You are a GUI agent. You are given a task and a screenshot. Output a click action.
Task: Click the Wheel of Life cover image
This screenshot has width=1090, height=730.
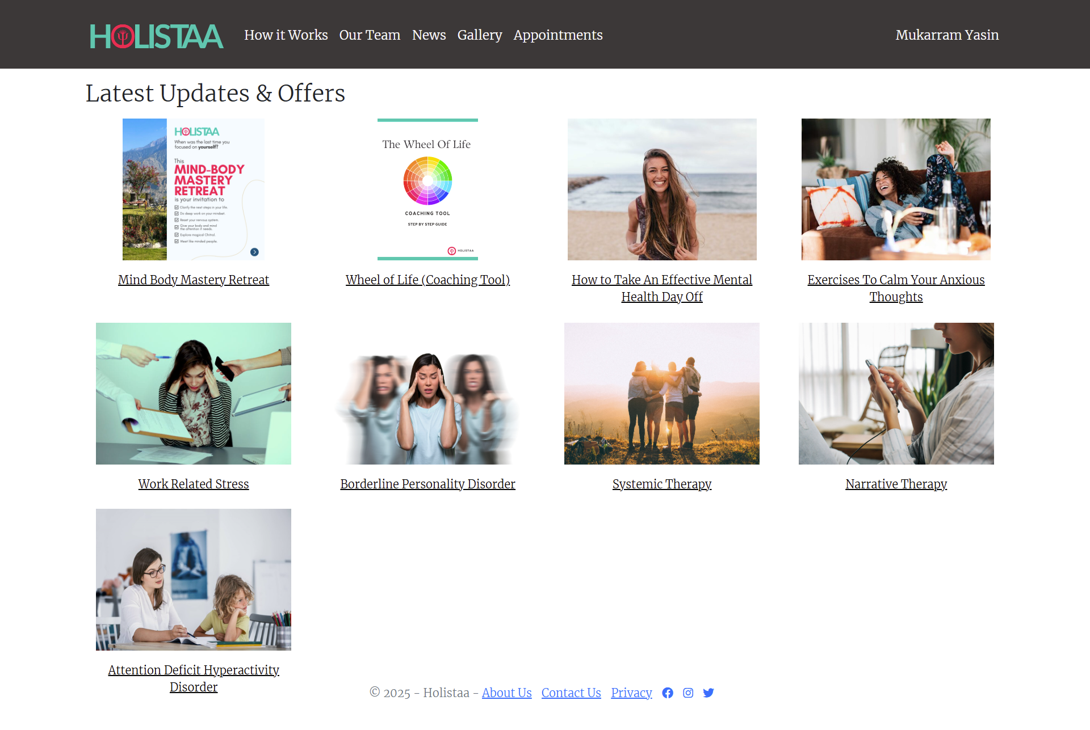(427, 189)
